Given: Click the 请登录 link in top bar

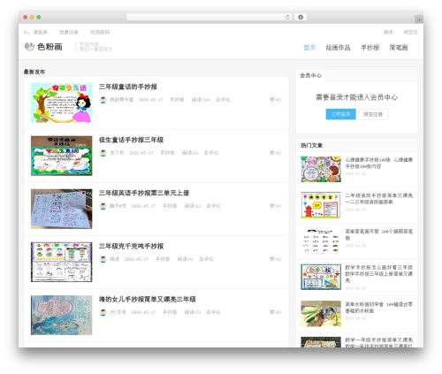Looking at the screenshot, I should click(x=40, y=32).
